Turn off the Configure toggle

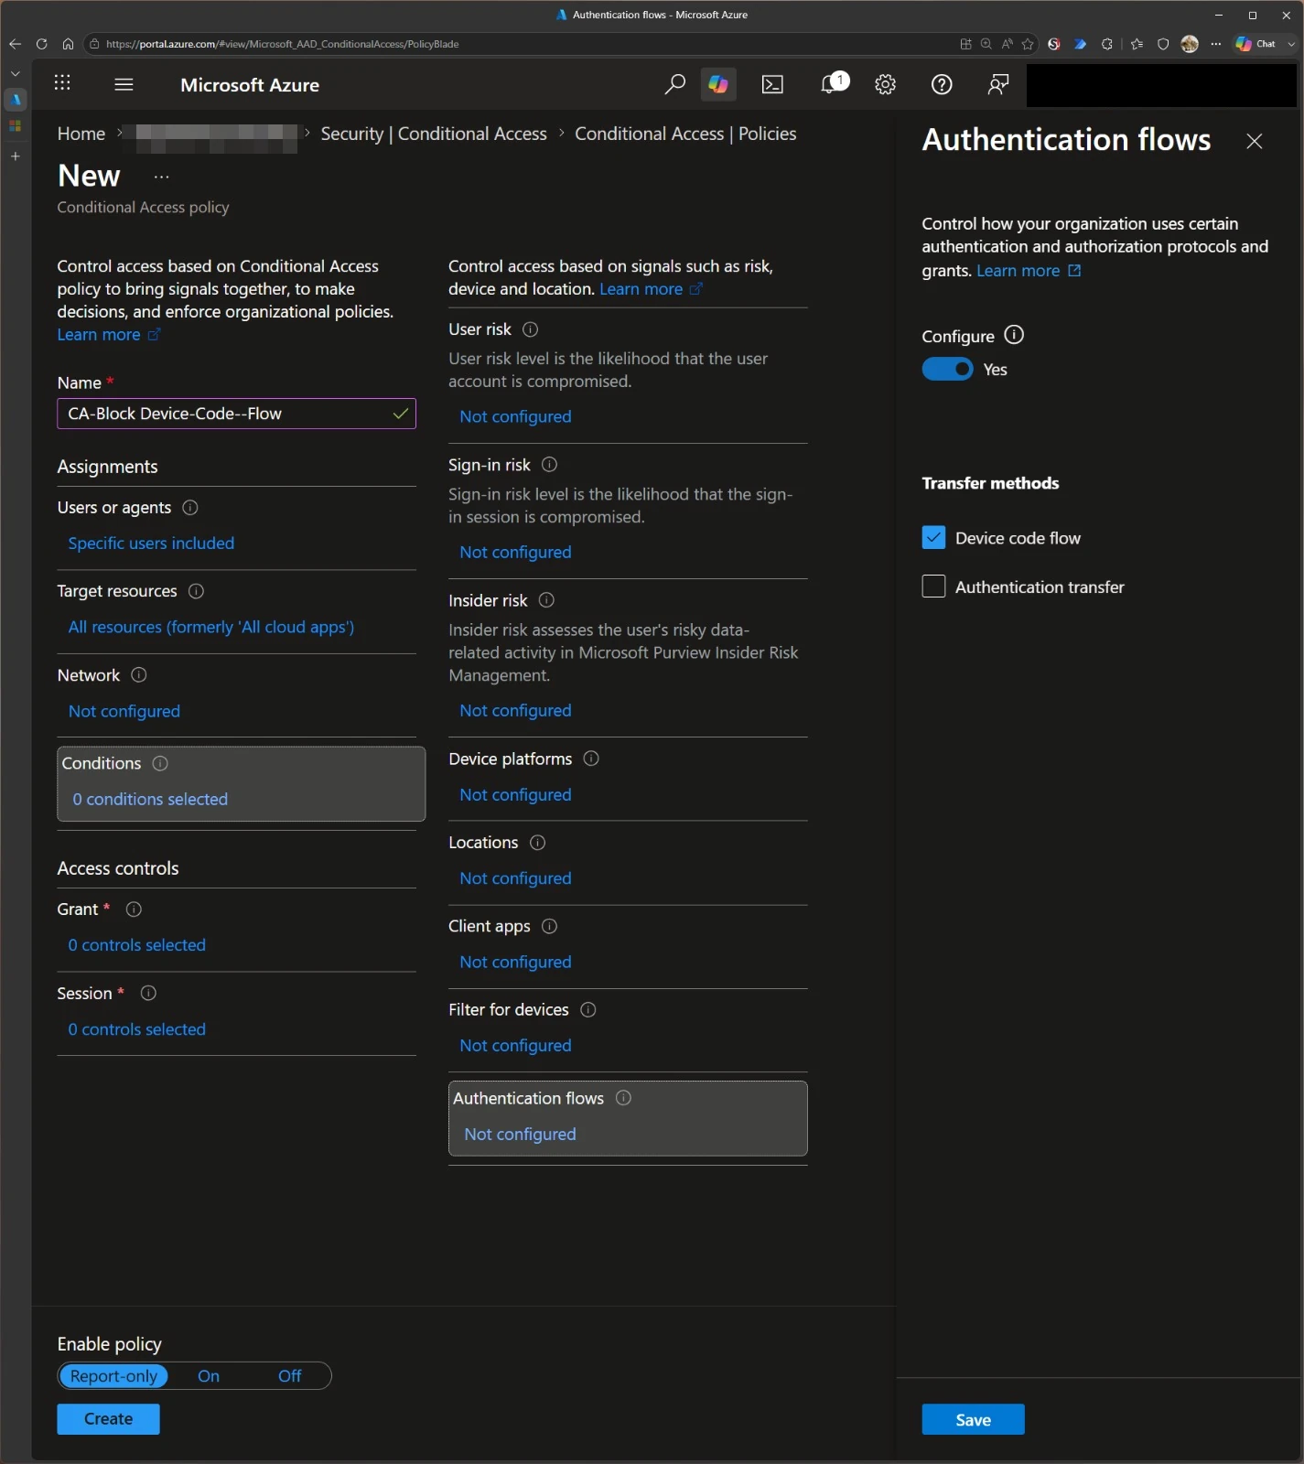click(x=947, y=369)
